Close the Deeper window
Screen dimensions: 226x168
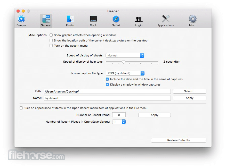pos(18,11)
